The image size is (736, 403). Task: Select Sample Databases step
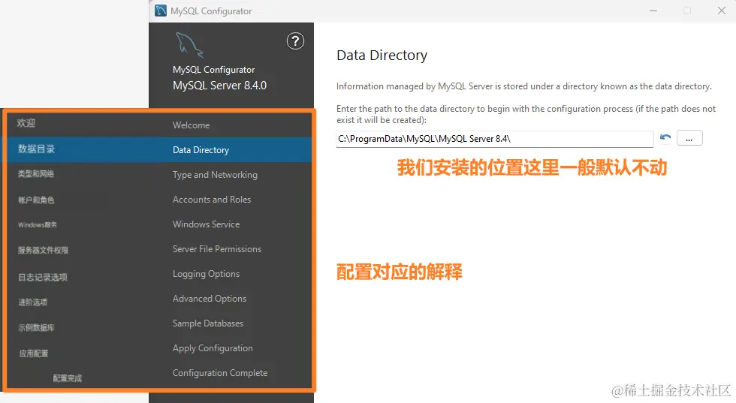tap(208, 323)
